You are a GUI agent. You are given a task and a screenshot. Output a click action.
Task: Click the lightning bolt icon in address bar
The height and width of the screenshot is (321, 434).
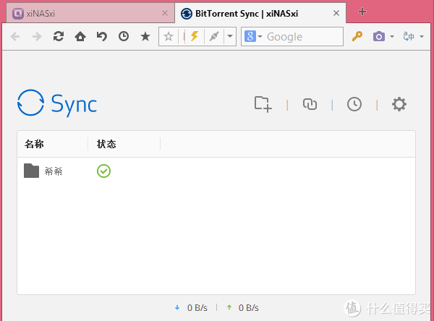[x=195, y=36]
